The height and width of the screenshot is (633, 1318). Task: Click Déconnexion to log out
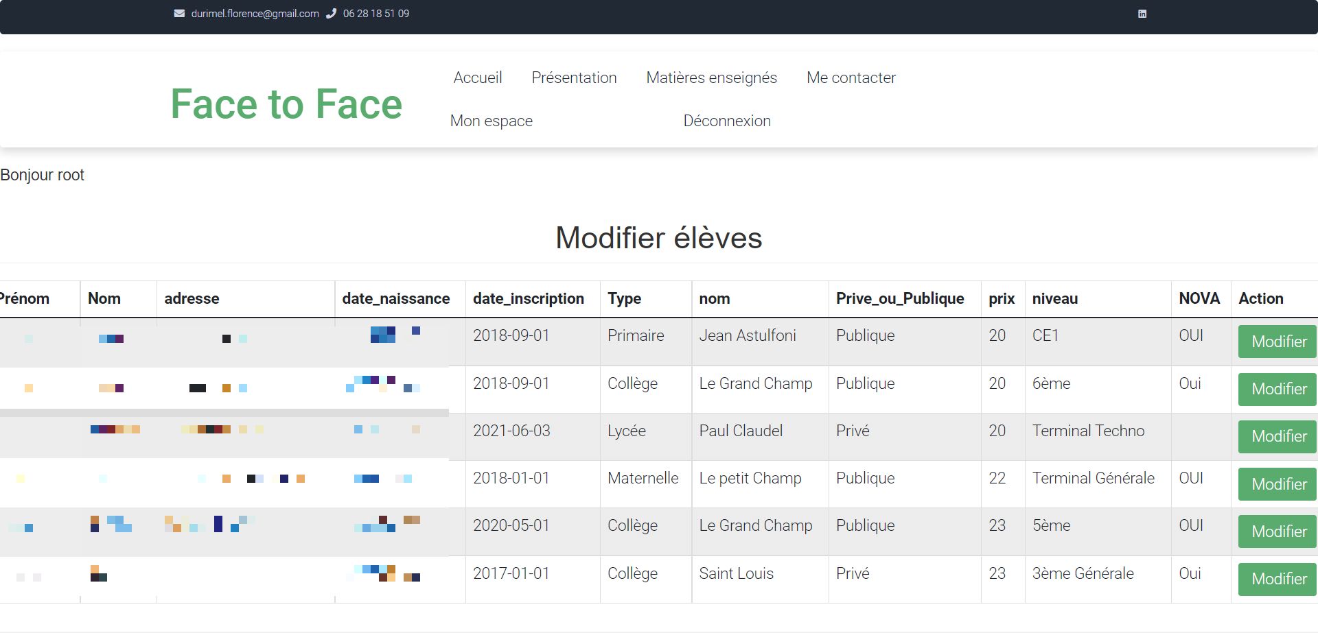pos(726,121)
